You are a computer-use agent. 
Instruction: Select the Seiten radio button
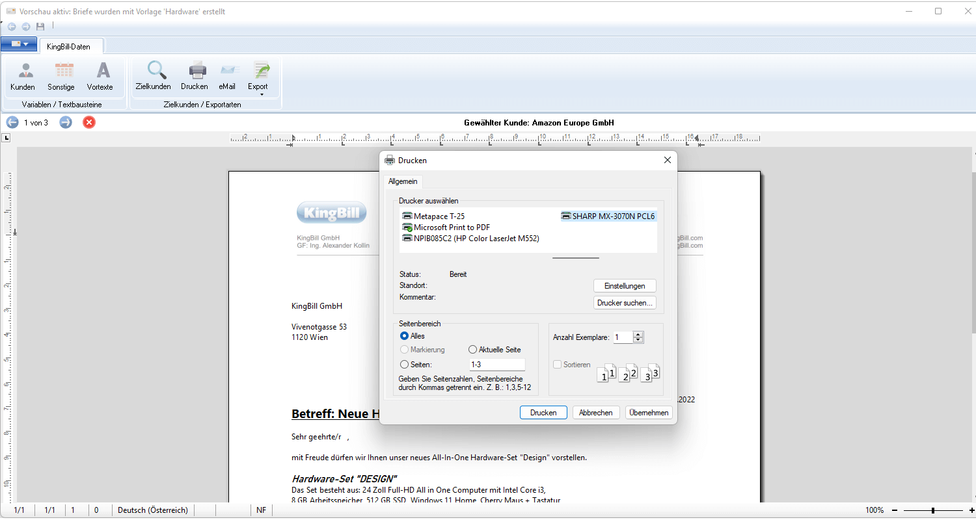pyautogui.click(x=405, y=365)
